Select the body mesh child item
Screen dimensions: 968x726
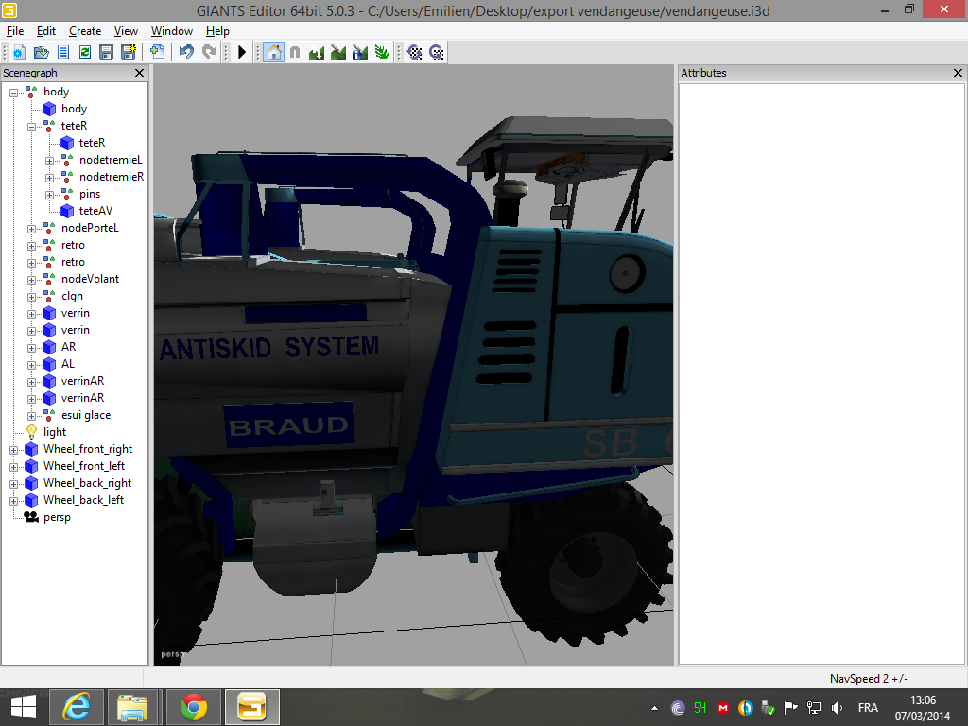[x=74, y=109]
